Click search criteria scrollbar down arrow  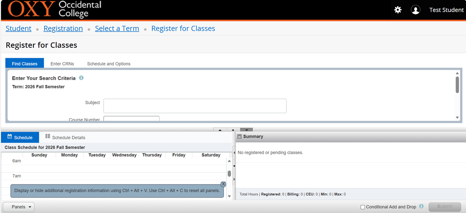[x=457, y=118]
